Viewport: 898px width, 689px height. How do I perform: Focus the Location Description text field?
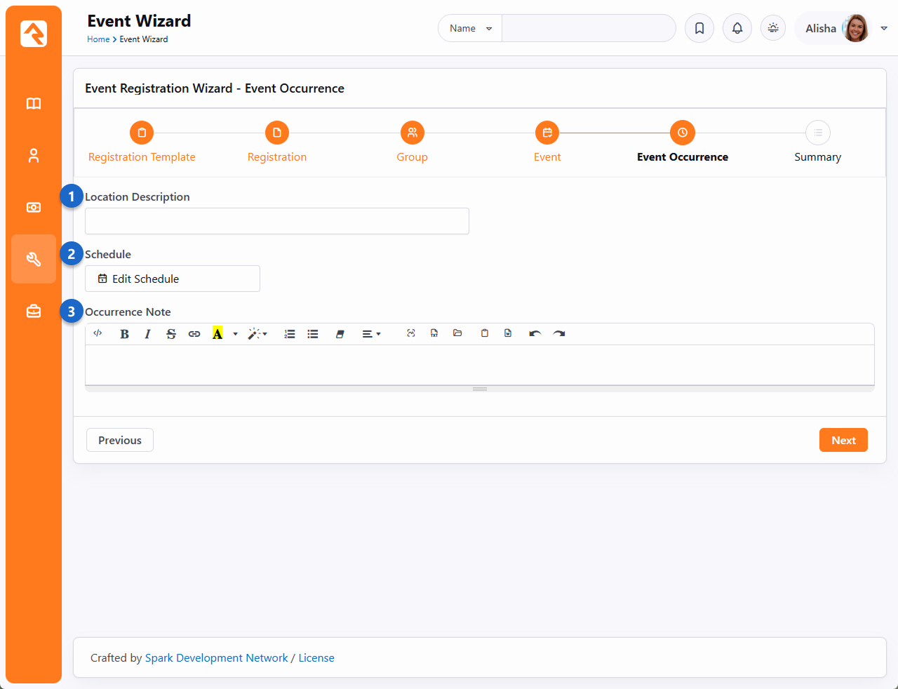click(276, 221)
